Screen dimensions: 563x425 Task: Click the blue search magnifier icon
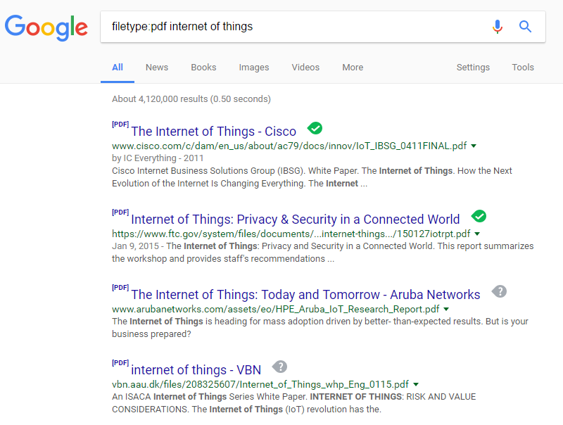[x=525, y=27]
